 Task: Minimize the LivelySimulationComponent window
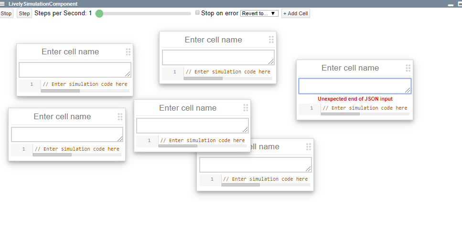point(450,4)
